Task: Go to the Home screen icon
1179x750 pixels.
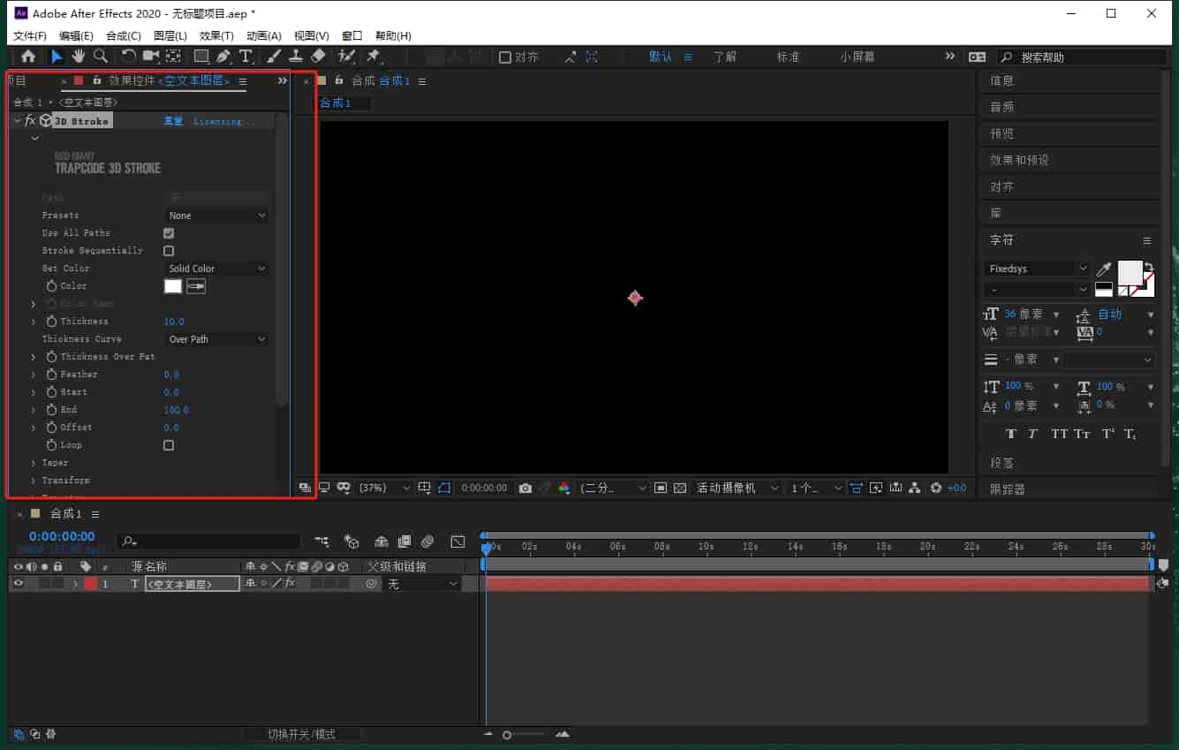Action: coord(28,57)
